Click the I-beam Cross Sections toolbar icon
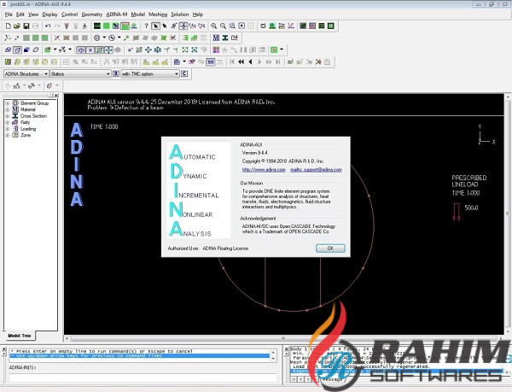The image size is (512, 392). [225, 38]
